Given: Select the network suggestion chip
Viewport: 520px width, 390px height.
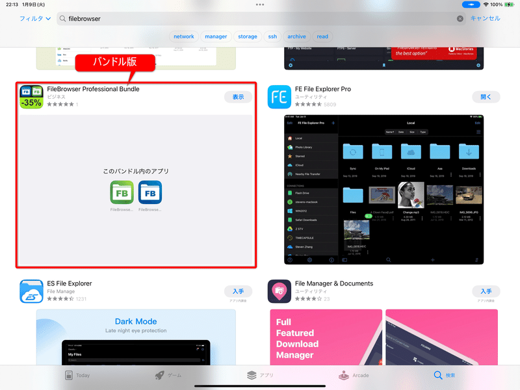Looking at the screenshot, I should [184, 36].
